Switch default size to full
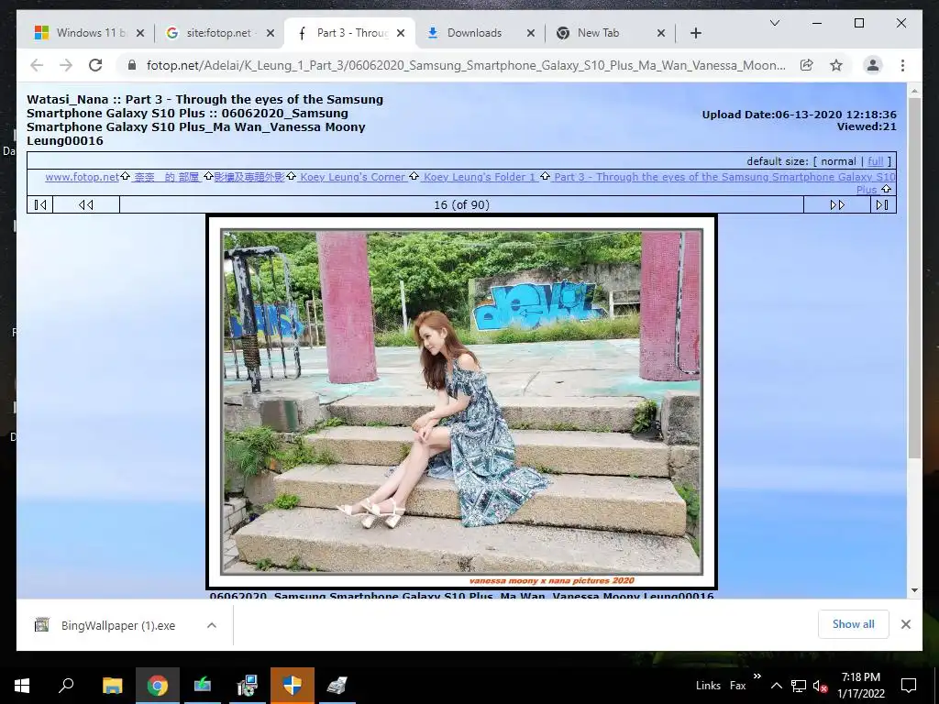The width and height of the screenshot is (939, 704). [x=875, y=161]
